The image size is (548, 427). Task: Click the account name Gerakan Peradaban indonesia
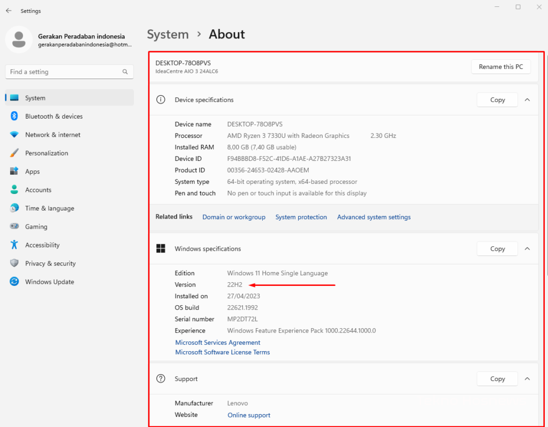(x=81, y=36)
